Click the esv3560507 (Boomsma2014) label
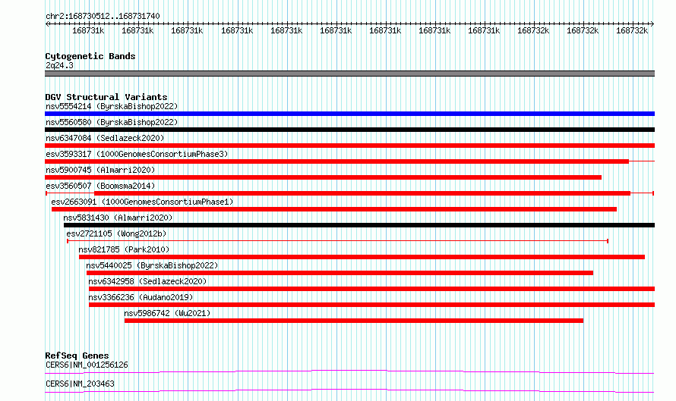The width and height of the screenshot is (676, 401). [100, 186]
